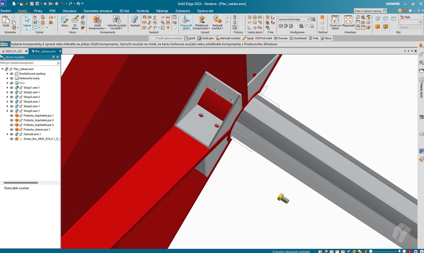Switch to the Prvky ribbon tab
The height and width of the screenshot is (253, 424).
click(38, 11)
